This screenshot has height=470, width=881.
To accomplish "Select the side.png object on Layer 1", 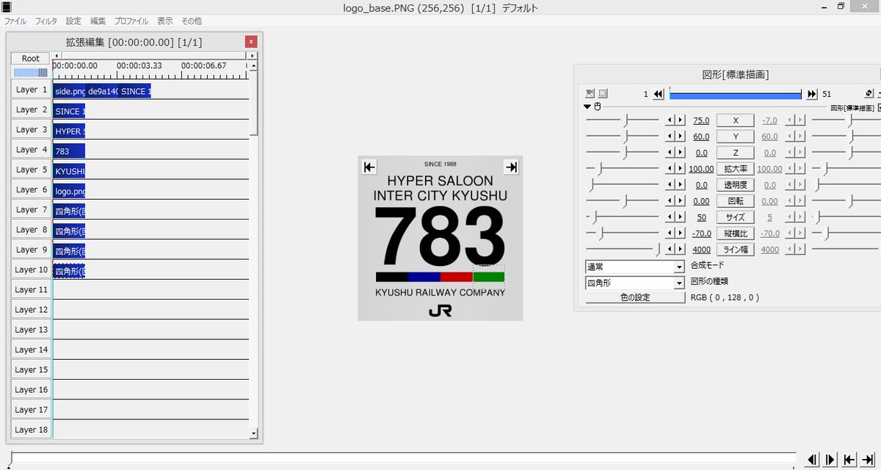I will (x=69, y=91).
